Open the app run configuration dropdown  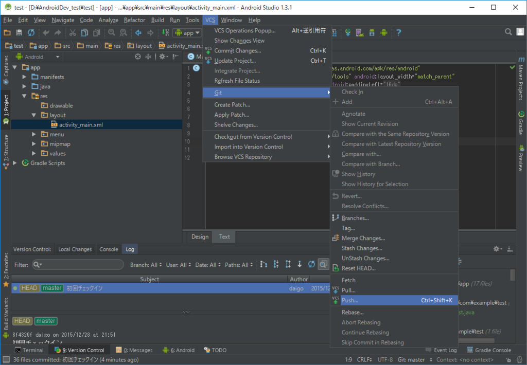click(187, 33)
